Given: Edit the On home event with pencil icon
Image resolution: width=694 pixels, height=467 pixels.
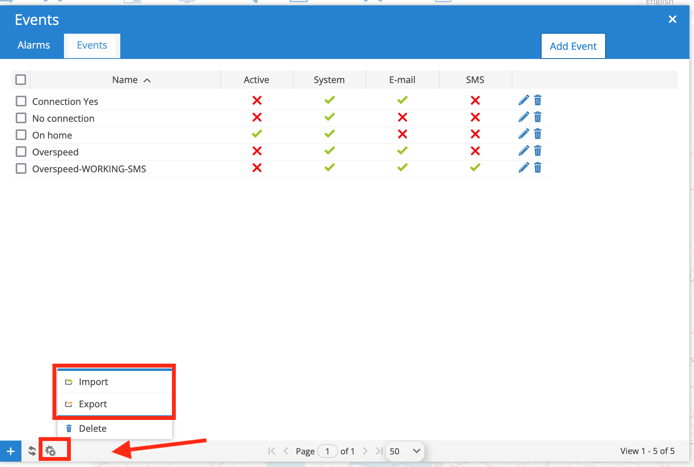Looking at the screenshot, I should pyautogui.click(x=524, y=134).
